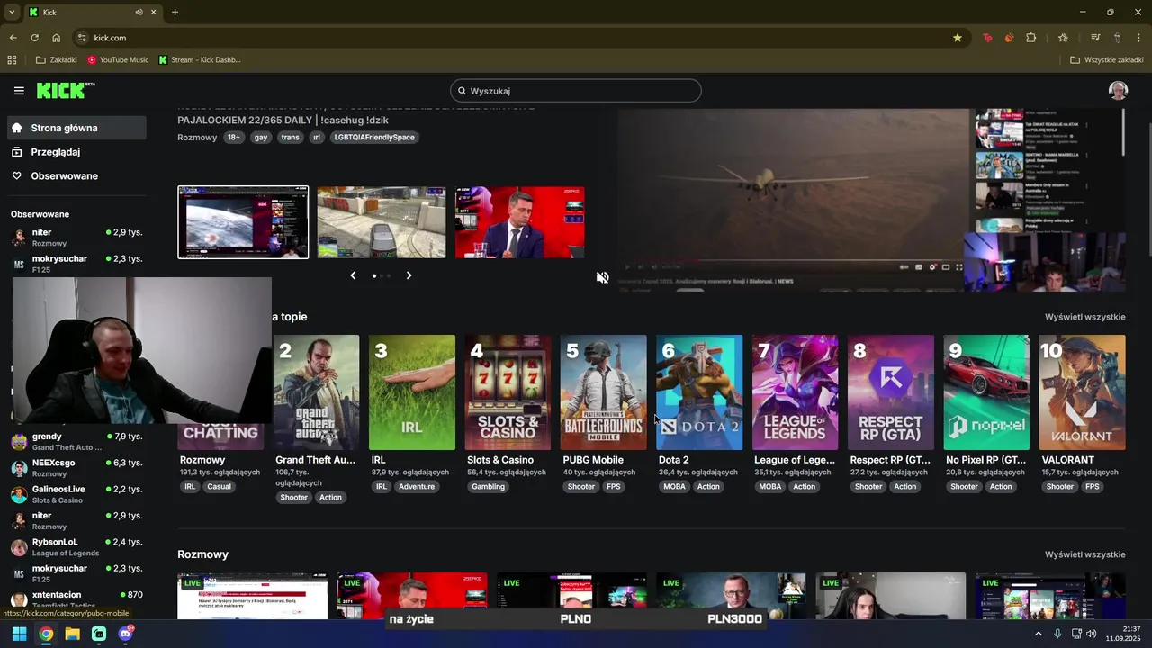Viewport: 1152px width, 648px height.
Task: Go back in browser
Action: 13,38
